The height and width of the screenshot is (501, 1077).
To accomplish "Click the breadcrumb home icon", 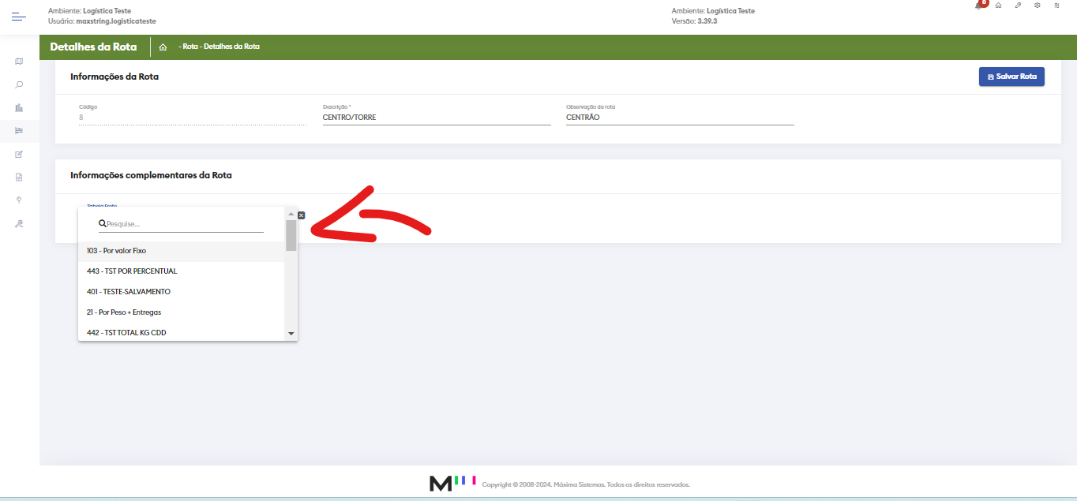I will (x=163, y=47).
